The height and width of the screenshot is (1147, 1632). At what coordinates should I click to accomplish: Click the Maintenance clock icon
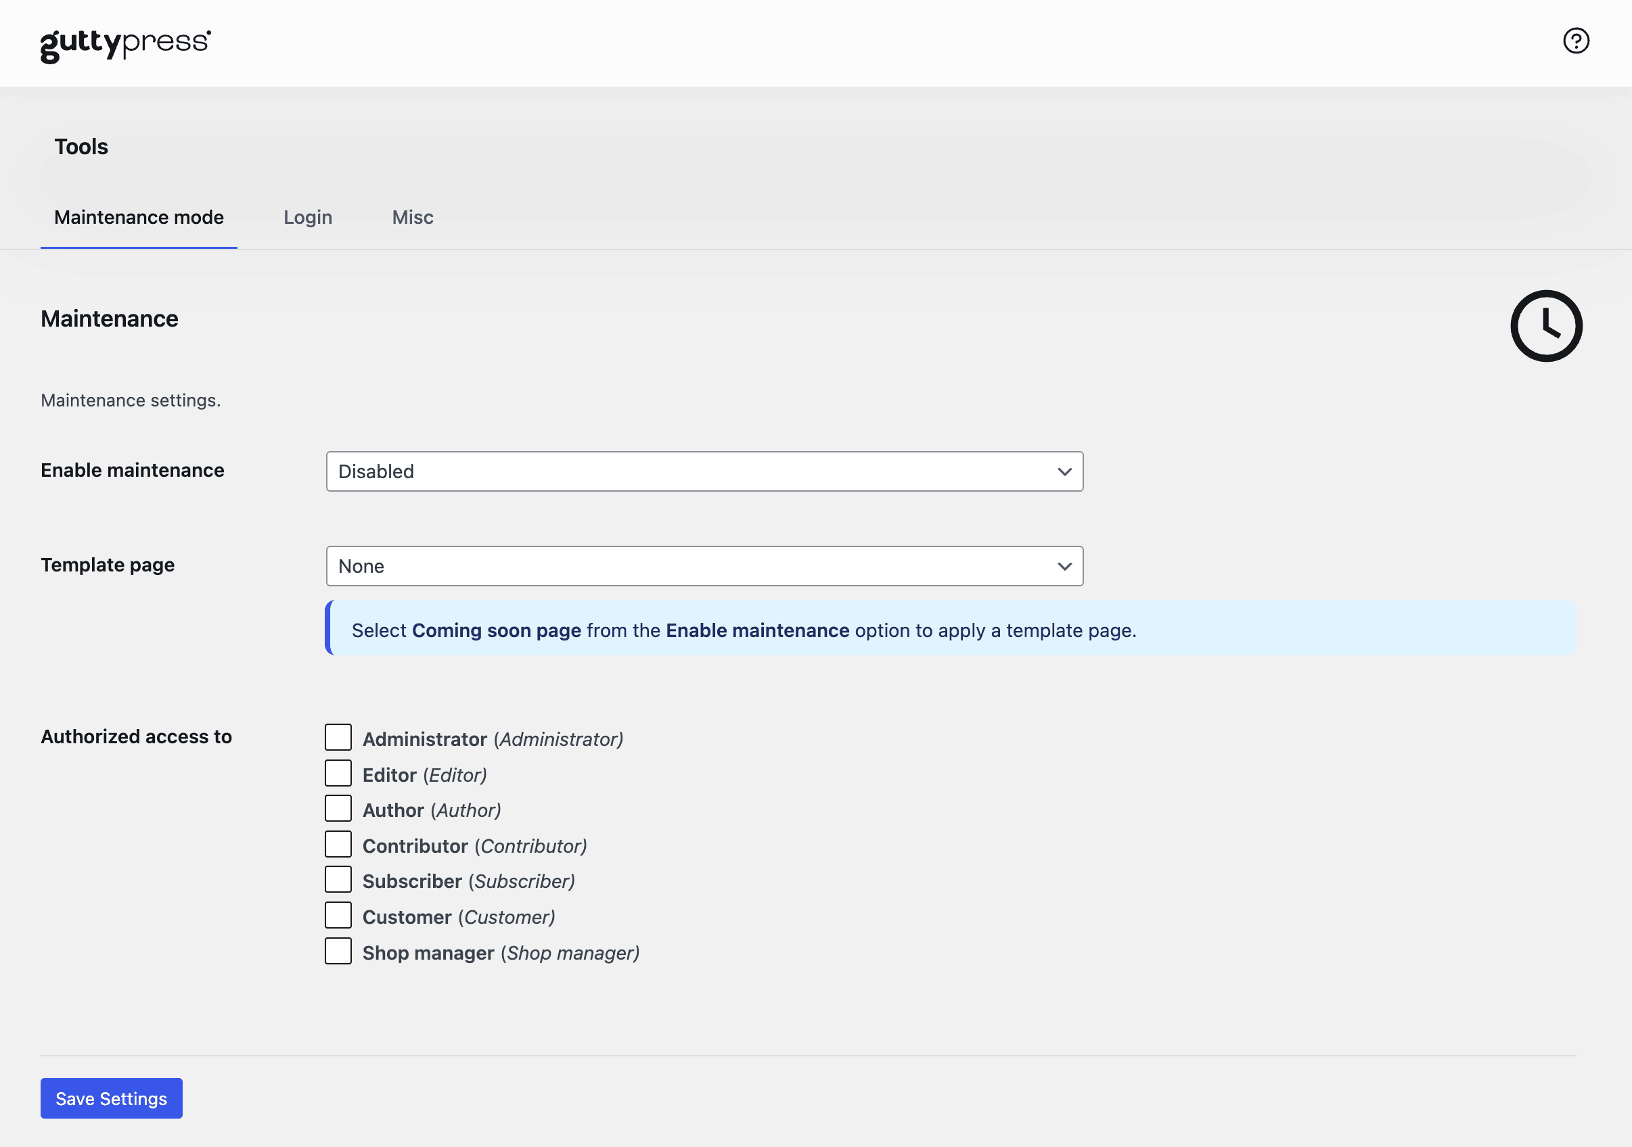tap(1546, 325)
